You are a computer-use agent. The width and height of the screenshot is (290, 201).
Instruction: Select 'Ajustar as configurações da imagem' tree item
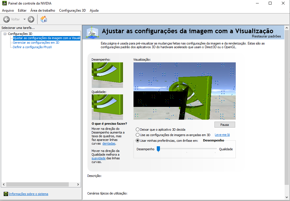pos(47,38)
